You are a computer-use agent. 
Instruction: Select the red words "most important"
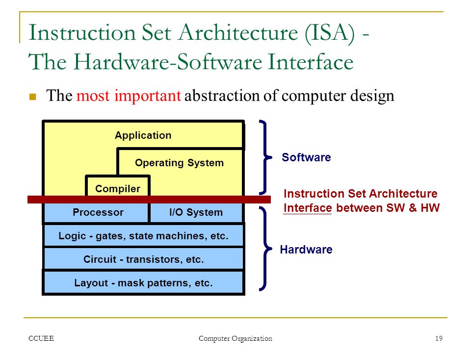coord(128,96)
